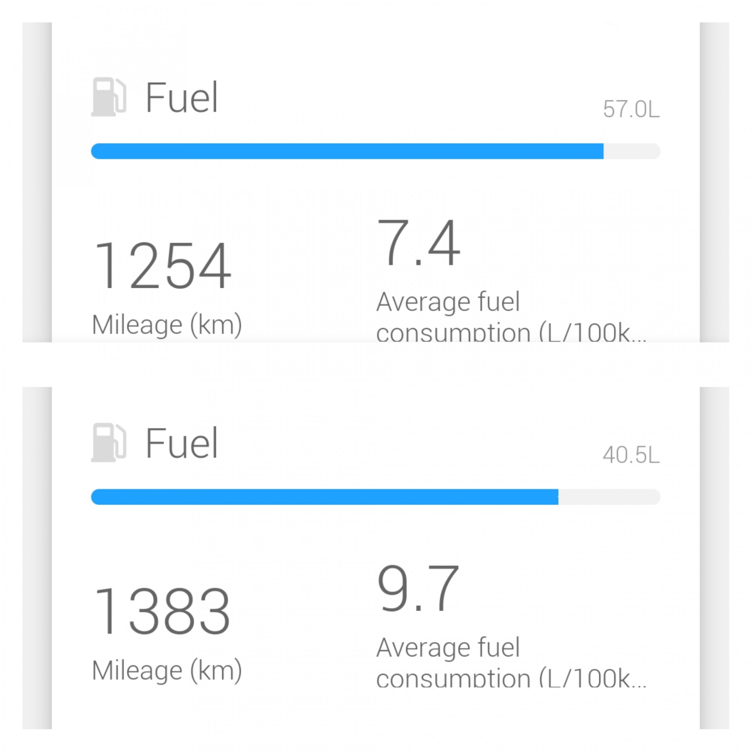Screen dimensions: 752x752
Task: Tap the 7.4 average consumption value
Action: (418, 243)
